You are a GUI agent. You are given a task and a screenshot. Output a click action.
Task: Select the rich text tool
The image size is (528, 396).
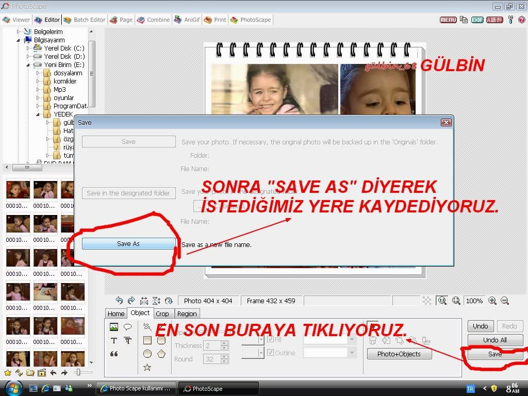(128, 340)
